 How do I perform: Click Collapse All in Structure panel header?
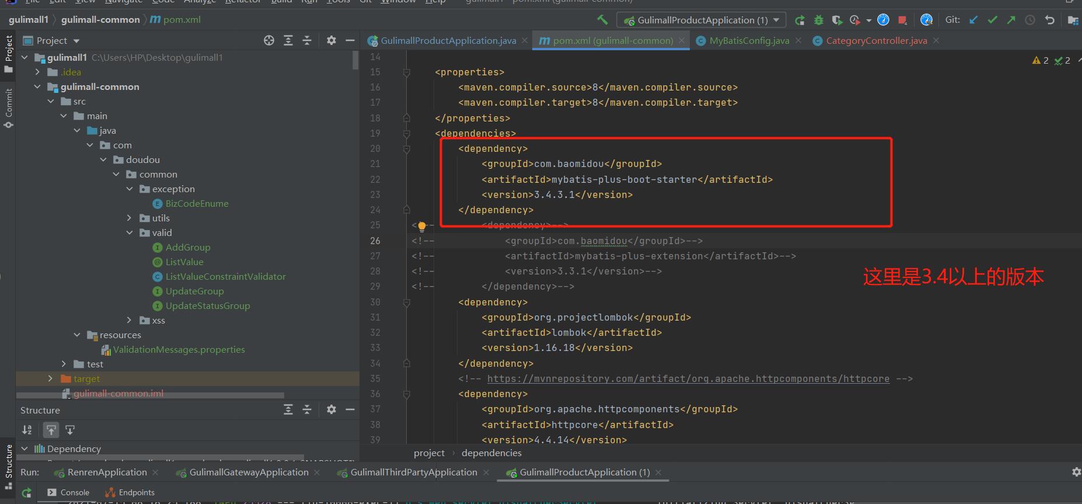[307, 409]
